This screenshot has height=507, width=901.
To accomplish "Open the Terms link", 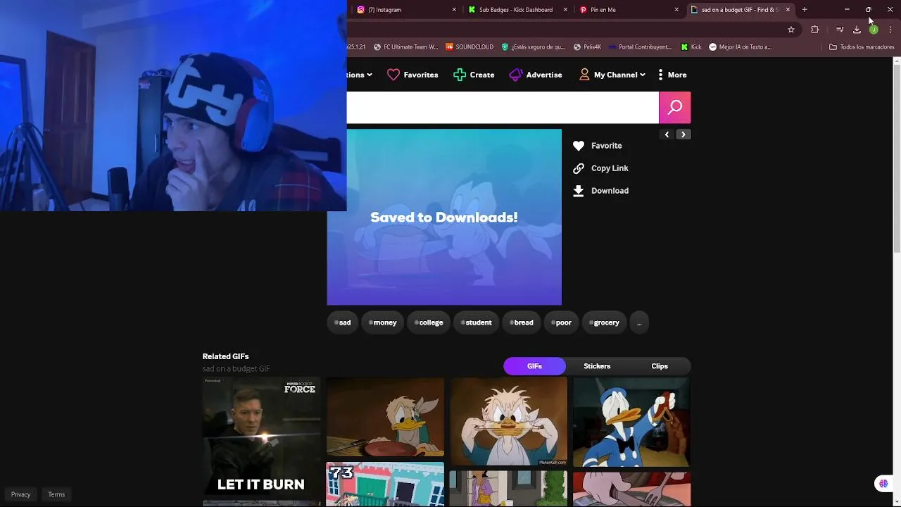I will pos(56,494).
